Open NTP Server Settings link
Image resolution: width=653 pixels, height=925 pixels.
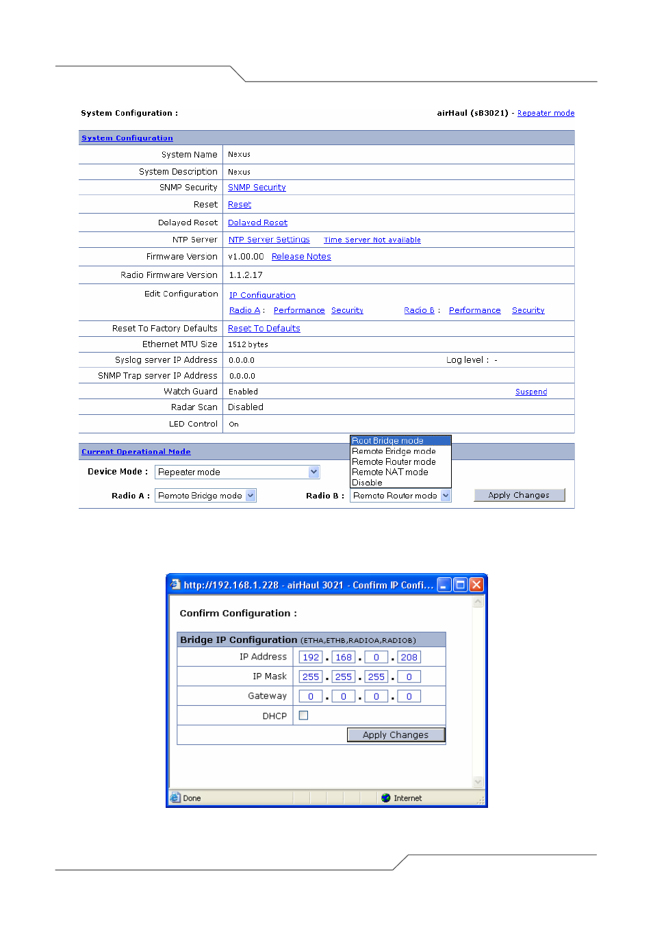[x=269, y=240]
